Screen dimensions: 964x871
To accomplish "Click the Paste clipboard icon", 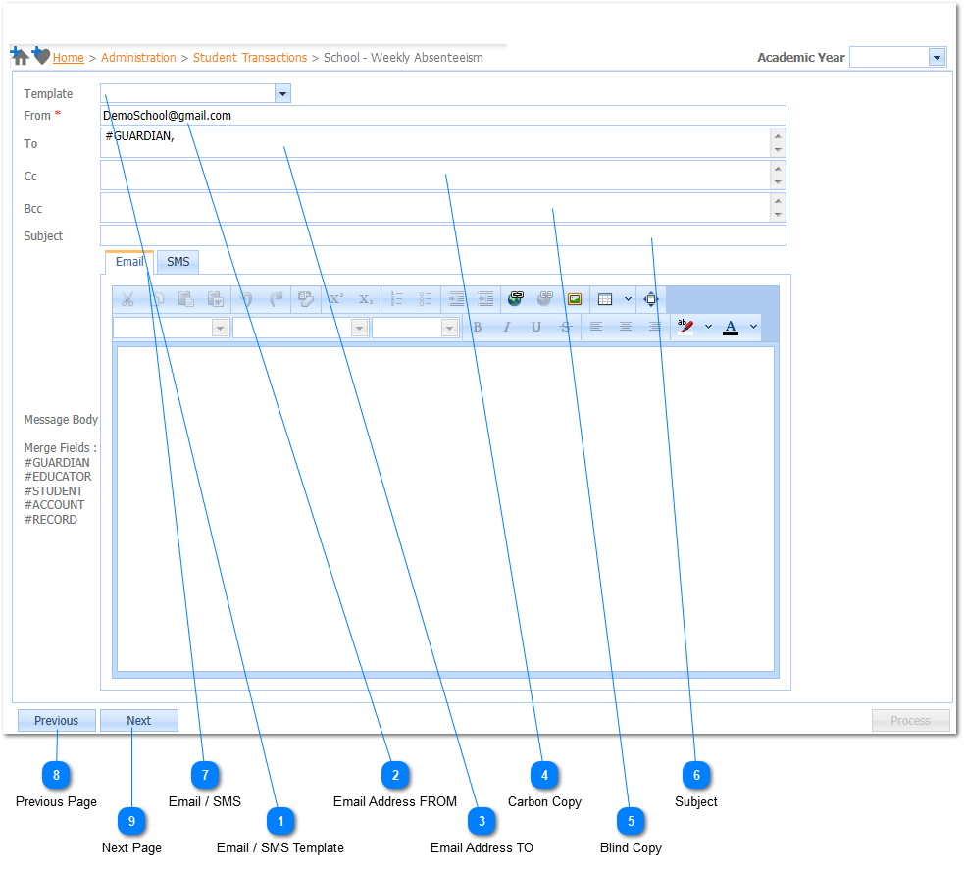I will tap(185, 299).
